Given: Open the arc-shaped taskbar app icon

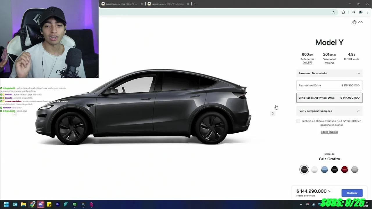Looking at the screenshot, I should (83, 204).
